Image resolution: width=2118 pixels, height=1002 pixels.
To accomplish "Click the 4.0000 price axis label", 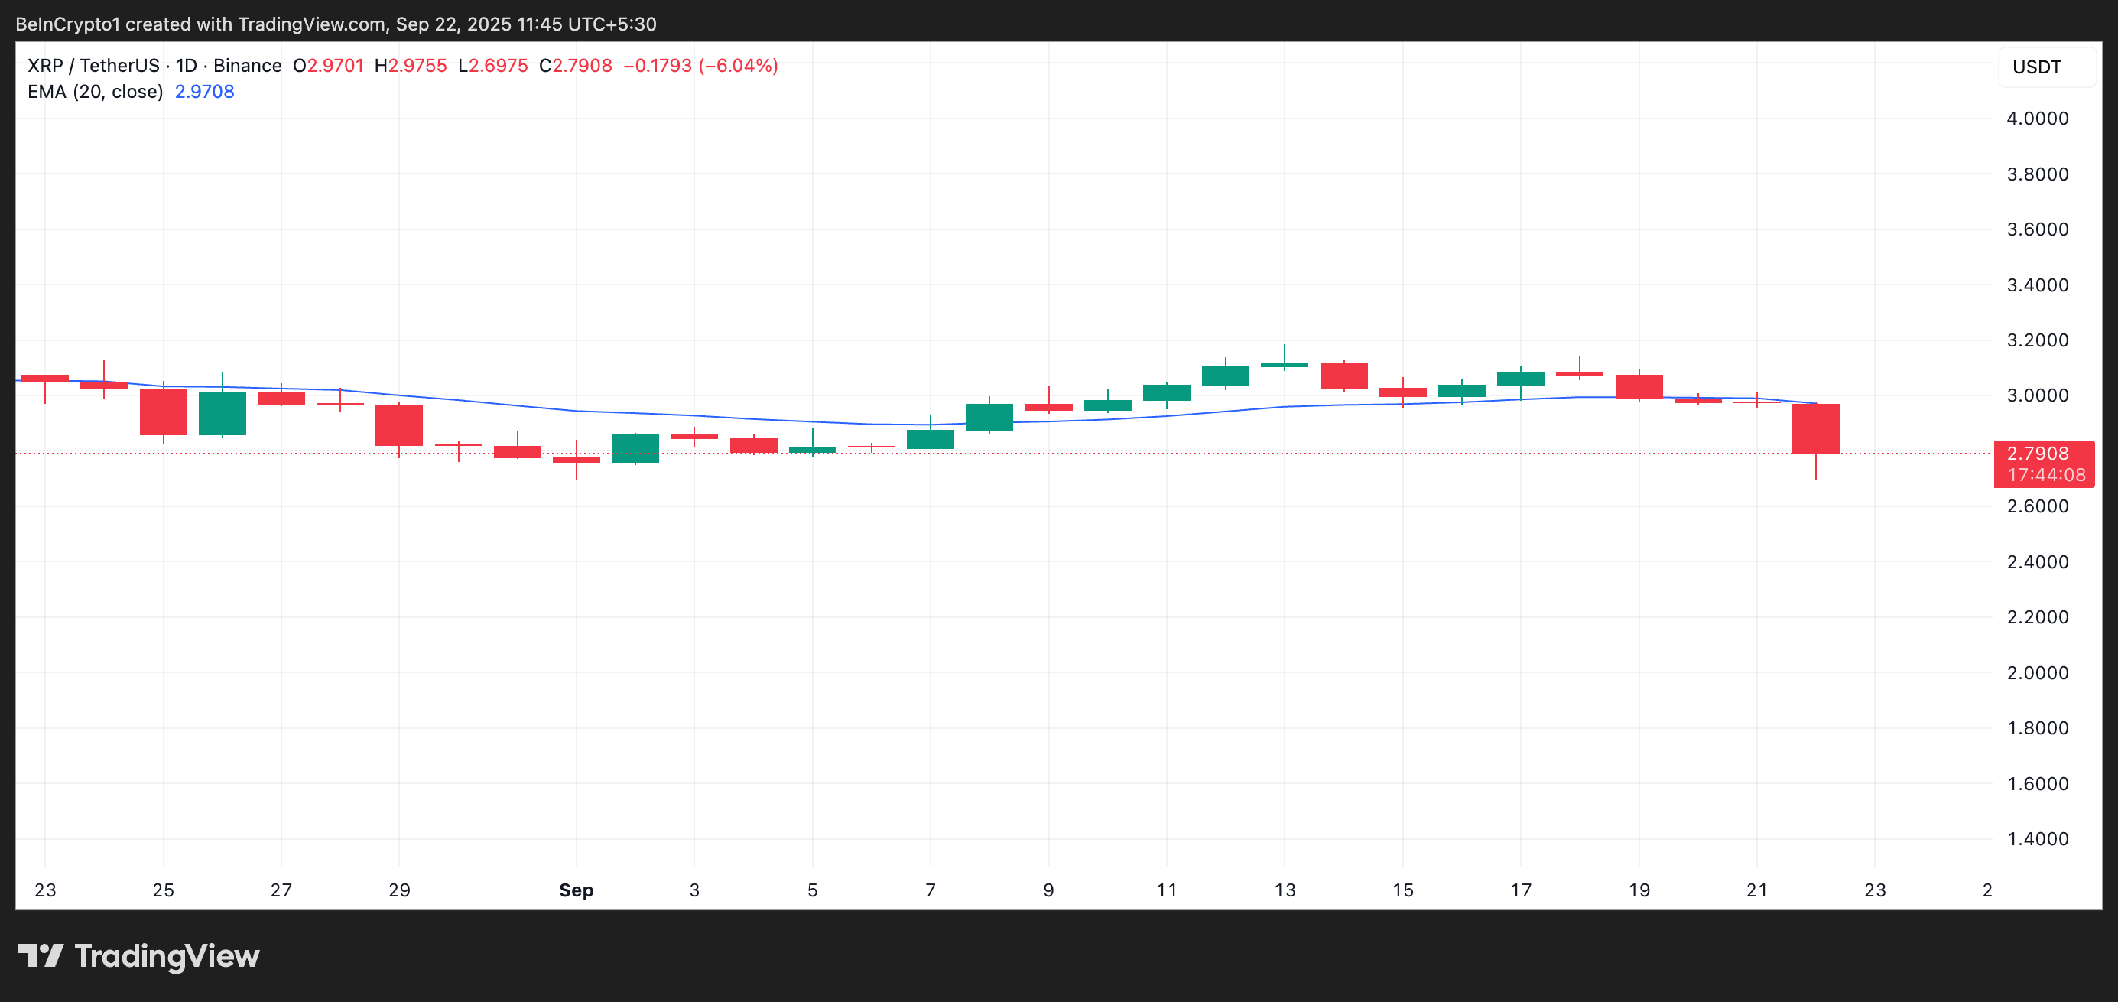I will [x=2037, y=119].
